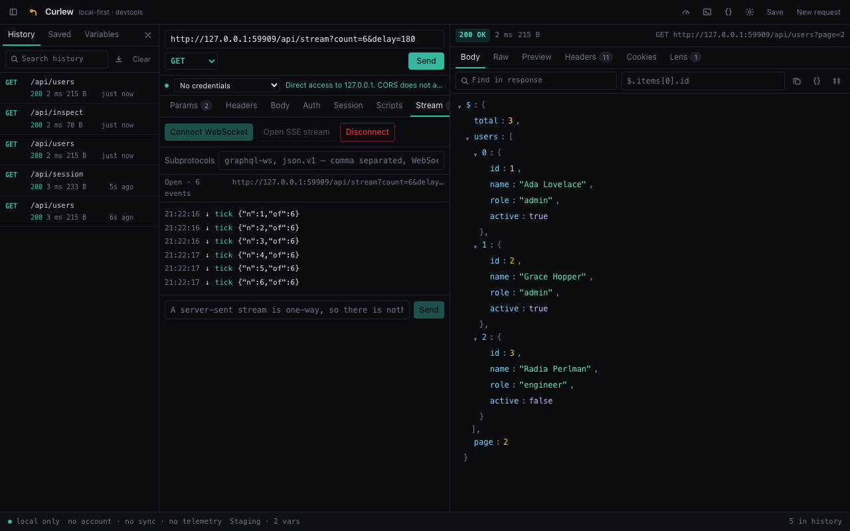
Task: Toggle the sidebar panel icon
Action: pyautogui.click(x=13, y=12)
